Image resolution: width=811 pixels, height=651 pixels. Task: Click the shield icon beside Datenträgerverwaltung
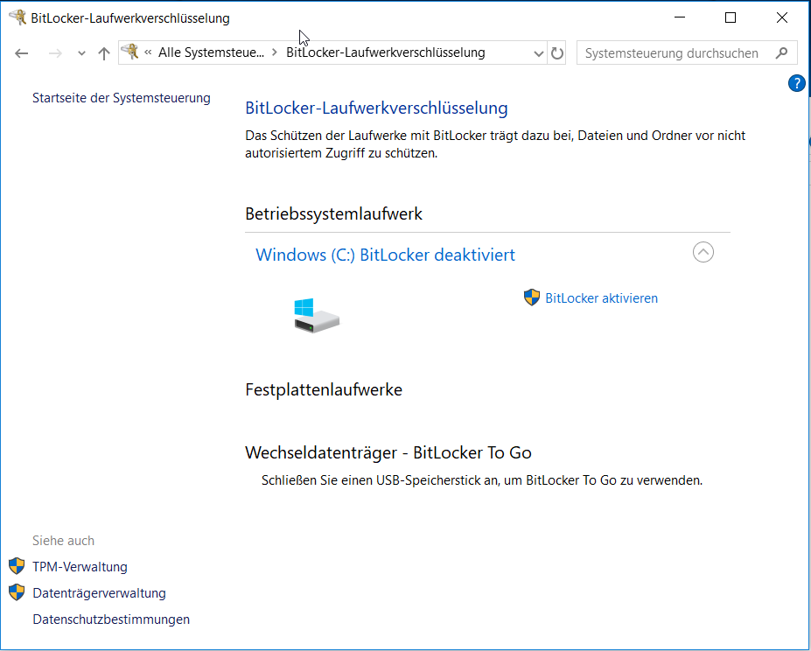(x=17, y=592)
